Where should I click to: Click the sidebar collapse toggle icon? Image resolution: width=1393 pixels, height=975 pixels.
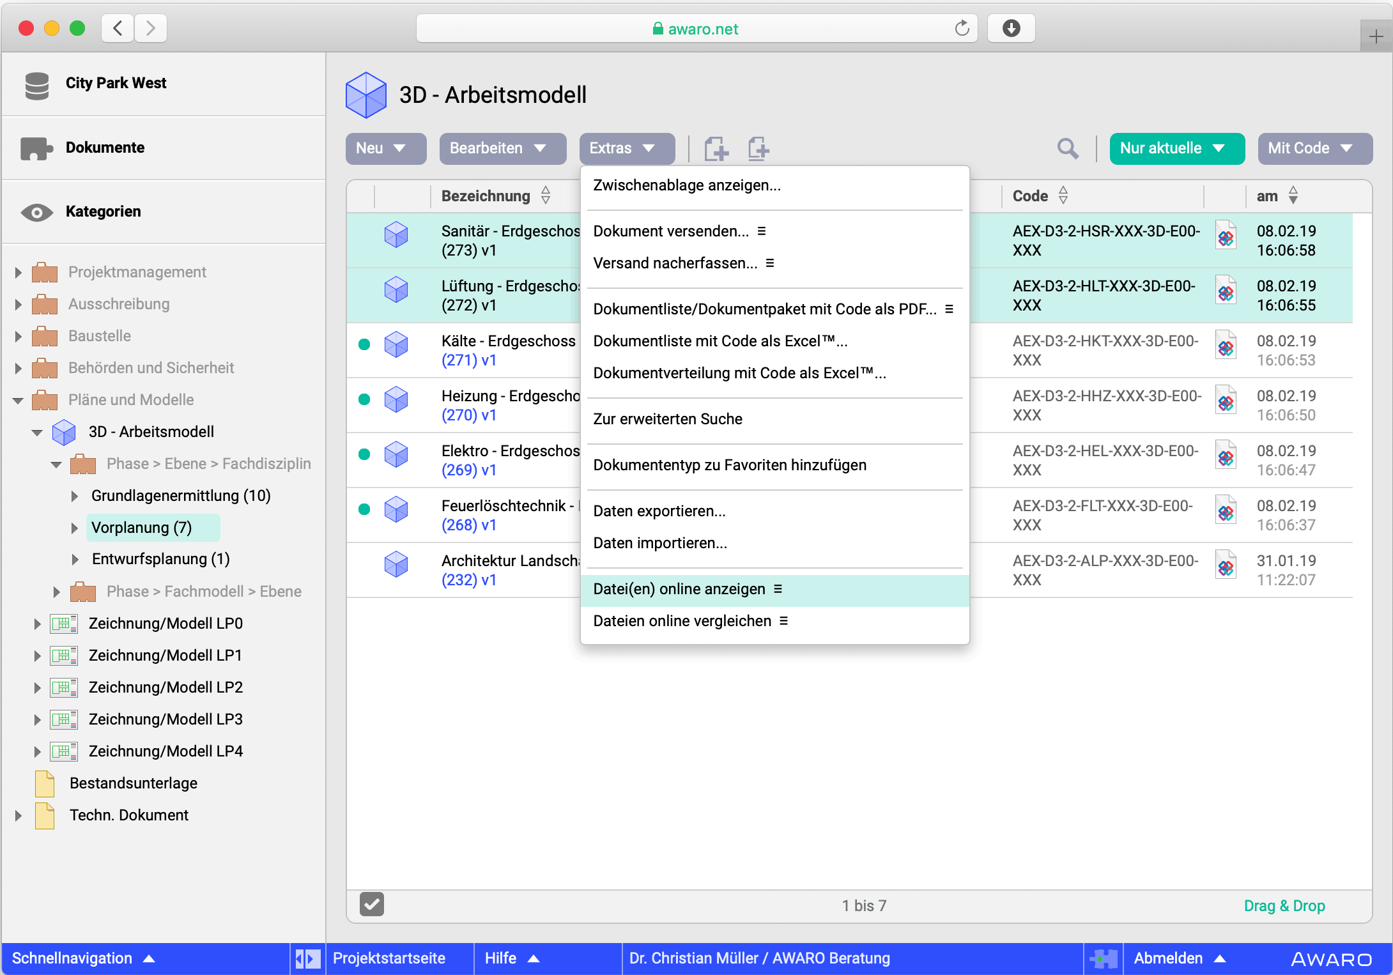click(308, 958)
